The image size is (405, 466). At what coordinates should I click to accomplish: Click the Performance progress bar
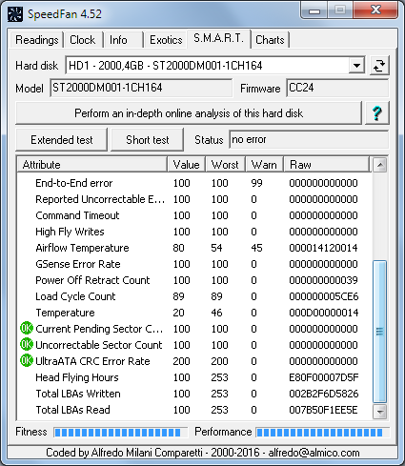coord(322,432)
